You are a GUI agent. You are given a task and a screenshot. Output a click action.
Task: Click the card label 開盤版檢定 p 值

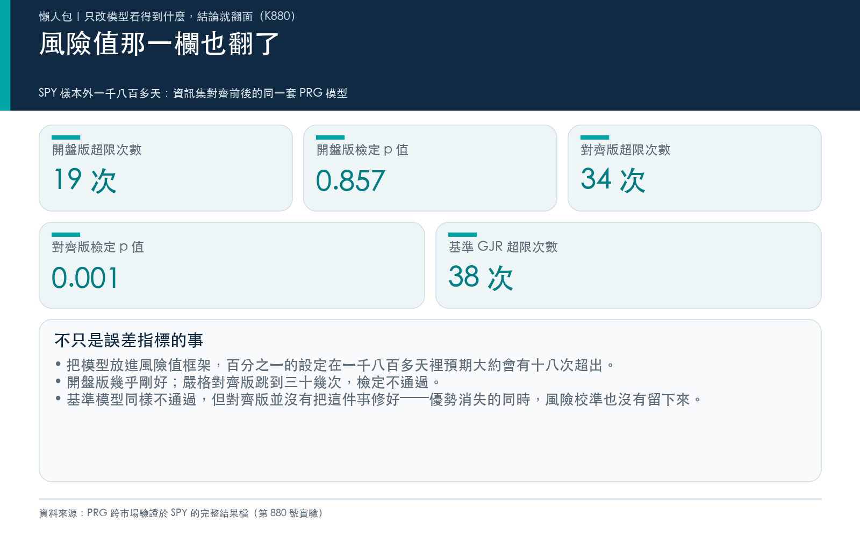click(362, 150)
